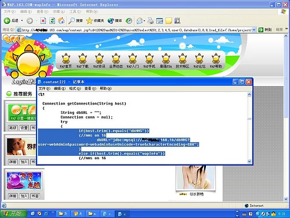Viewport: 290px width, 218px height.
Task: Open IE 收藏 (Favorites) menu
Action: coord(59,12)
